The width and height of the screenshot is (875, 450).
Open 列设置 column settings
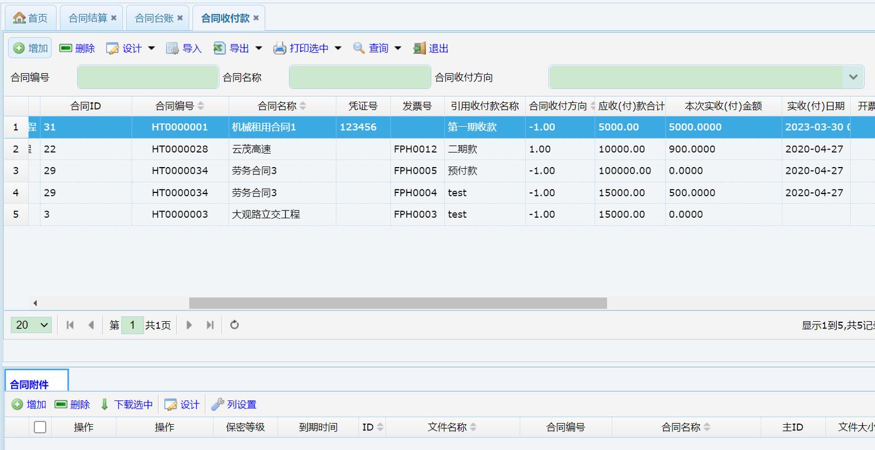click(x=234, y=404)
